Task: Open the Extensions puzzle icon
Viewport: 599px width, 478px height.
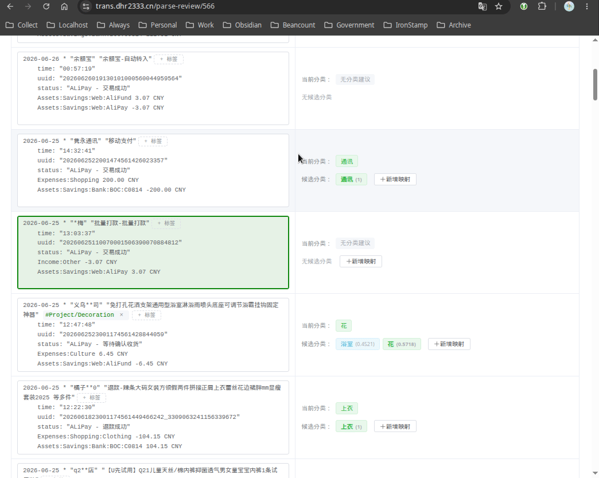Action: click(x=542, y=6)
